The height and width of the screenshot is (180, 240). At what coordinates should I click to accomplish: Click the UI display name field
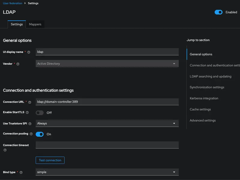coord(107,52)
